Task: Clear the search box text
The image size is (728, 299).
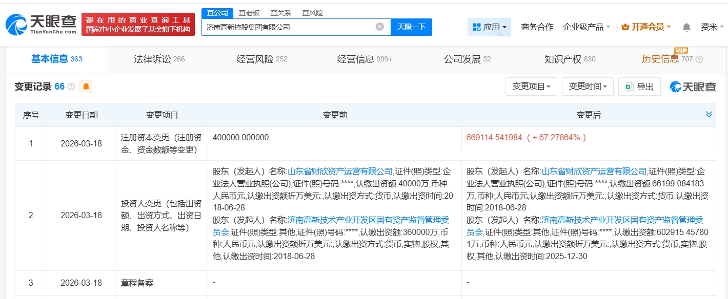Action: [x=379, y=27]
